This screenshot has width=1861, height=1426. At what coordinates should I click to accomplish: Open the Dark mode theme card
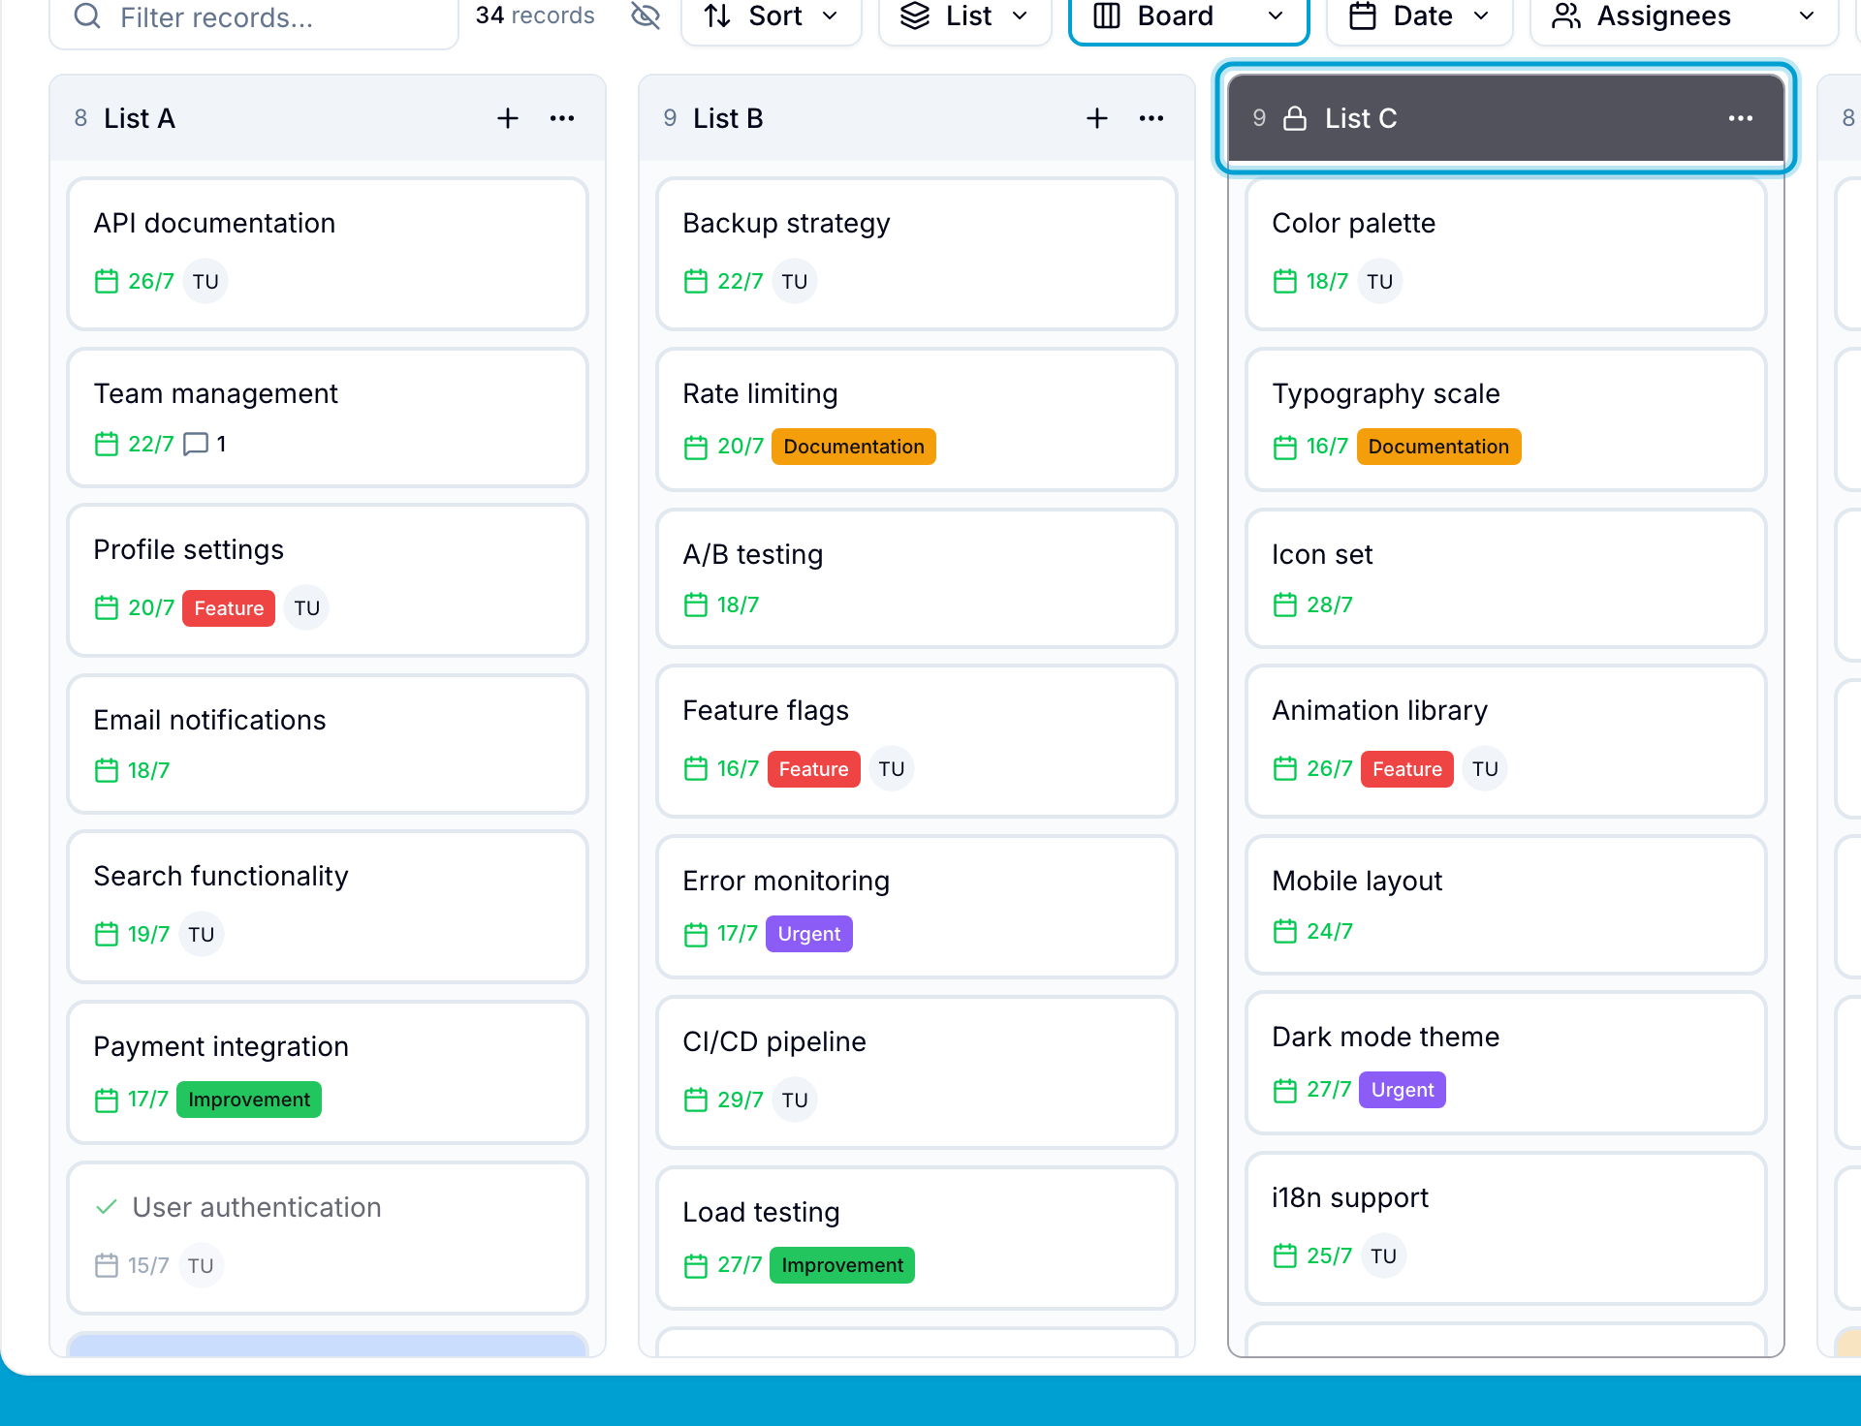click(1506, 1064)
